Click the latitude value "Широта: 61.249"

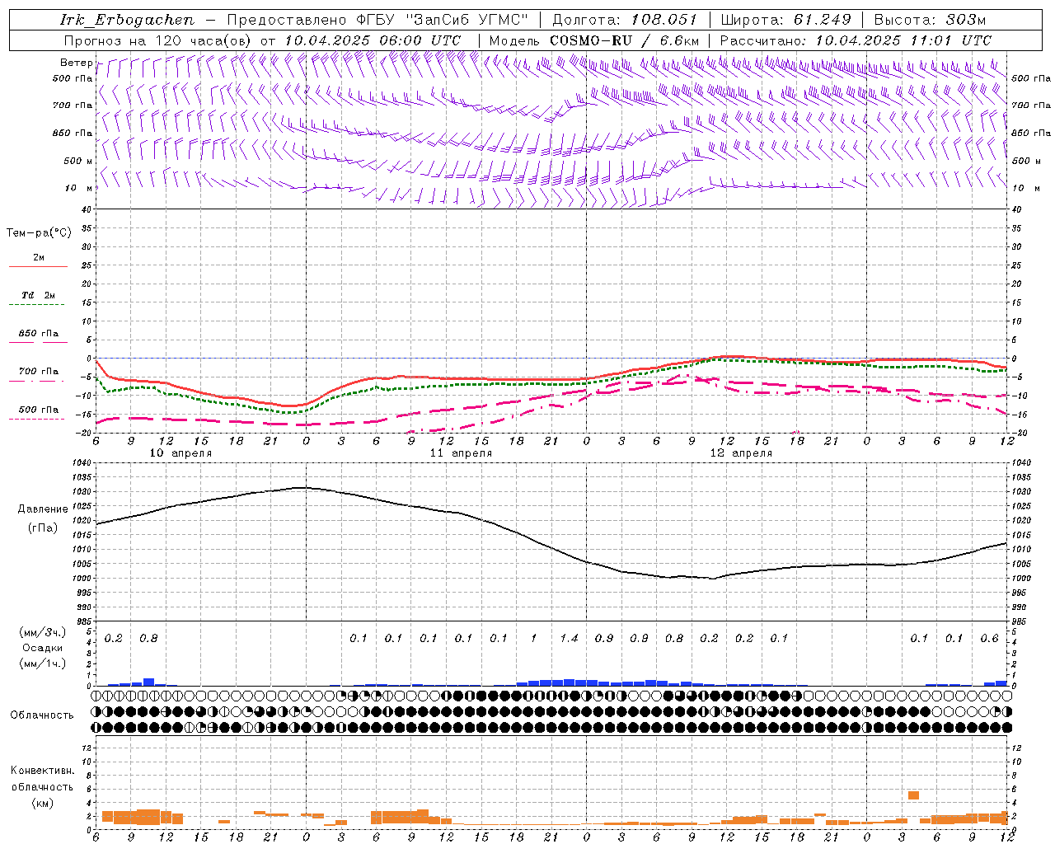[x=785, y=20]
